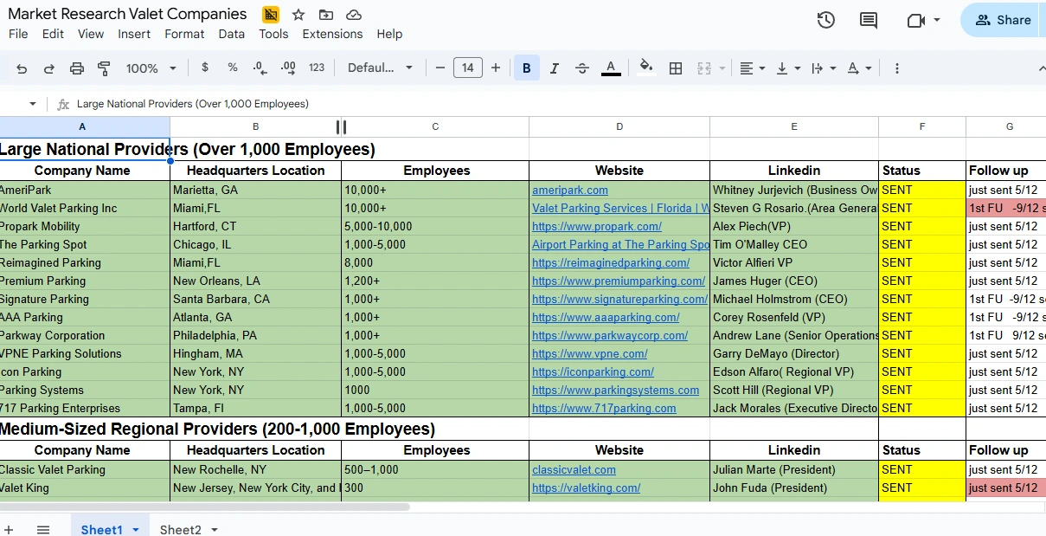Activate the Paint format roller icon
This screenshot has width=1046, height=536.
104,68
